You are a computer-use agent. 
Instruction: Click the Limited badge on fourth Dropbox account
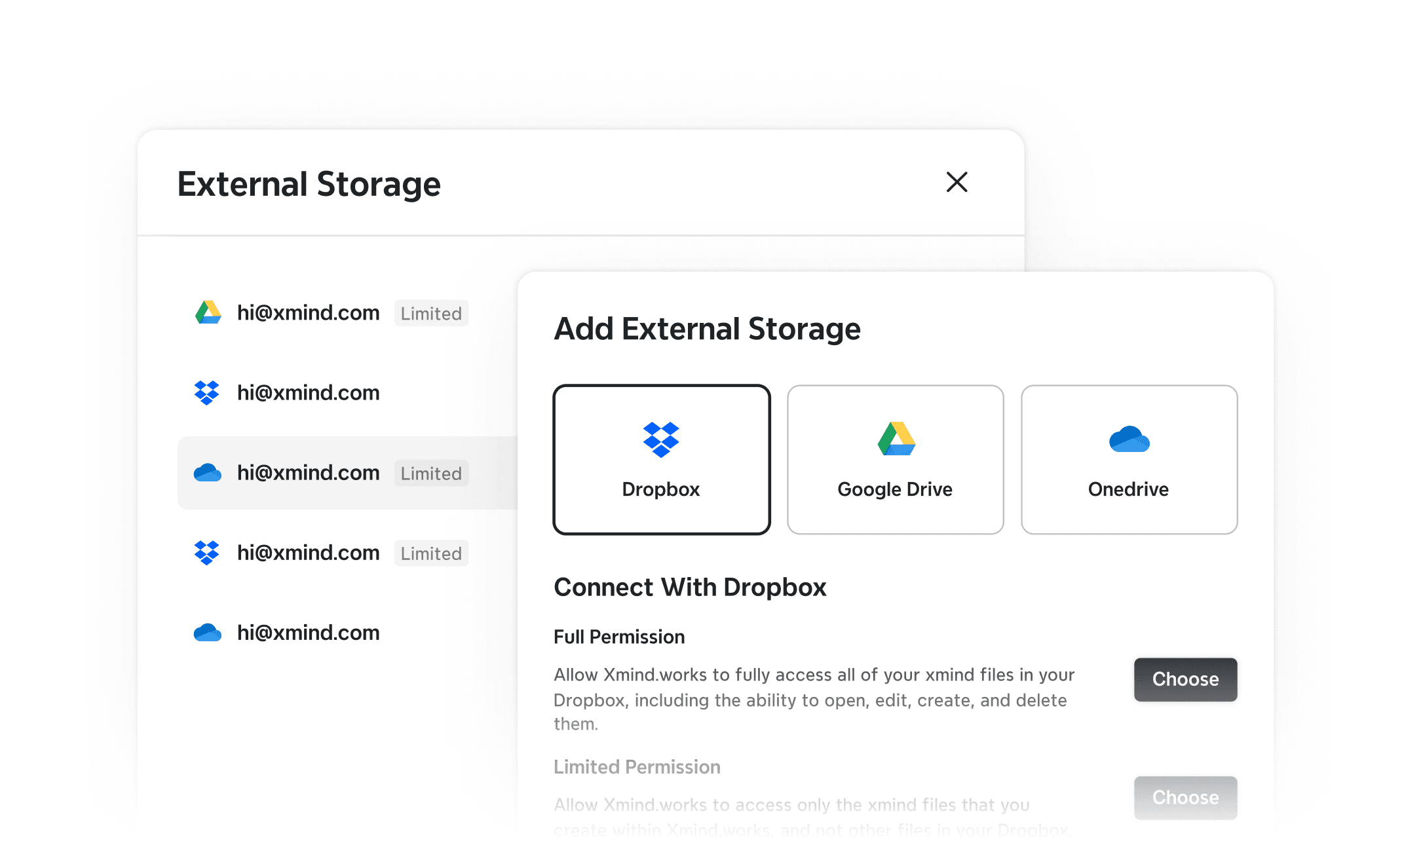point(431,553)
